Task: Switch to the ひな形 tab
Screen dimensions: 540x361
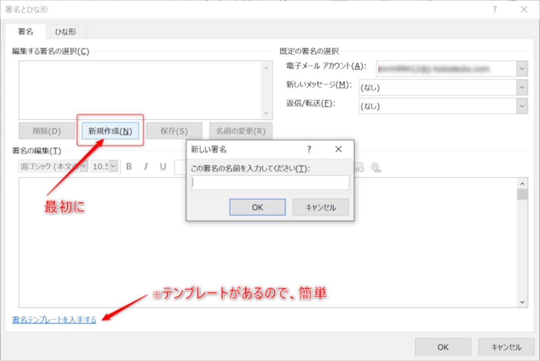Action: (x=66, y=31)
